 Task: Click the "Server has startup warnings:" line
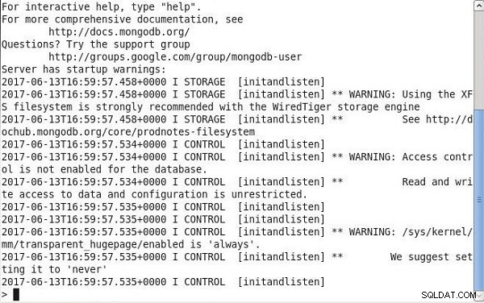point(84,69)
